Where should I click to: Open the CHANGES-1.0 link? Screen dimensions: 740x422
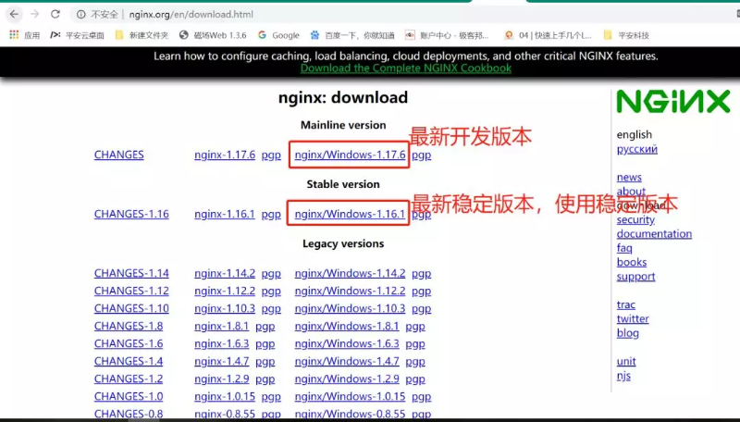point(129,396)
